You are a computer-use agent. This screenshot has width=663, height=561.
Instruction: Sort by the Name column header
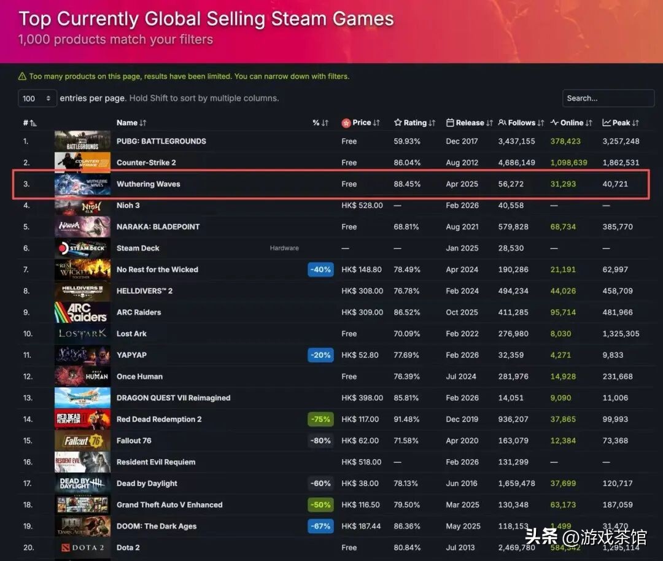131,123
